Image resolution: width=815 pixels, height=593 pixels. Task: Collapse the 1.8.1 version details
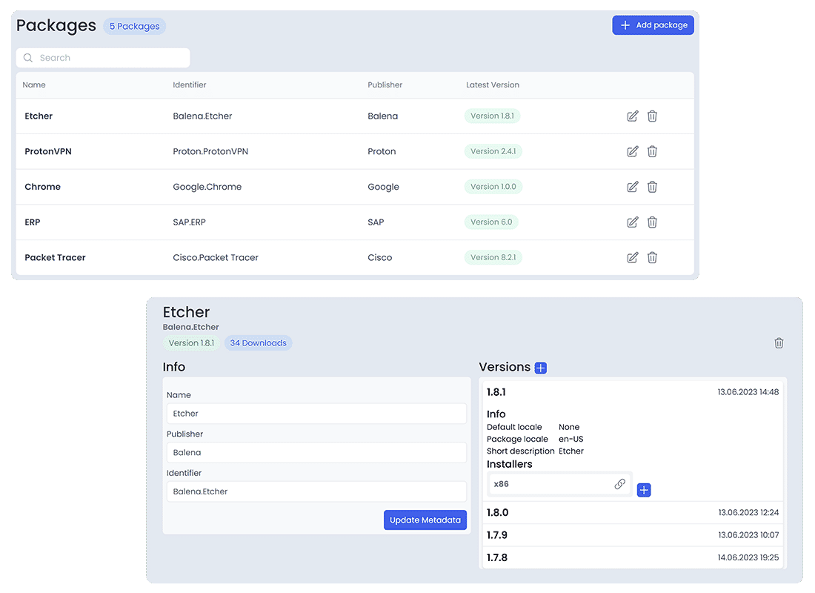[x=496, y=391]
